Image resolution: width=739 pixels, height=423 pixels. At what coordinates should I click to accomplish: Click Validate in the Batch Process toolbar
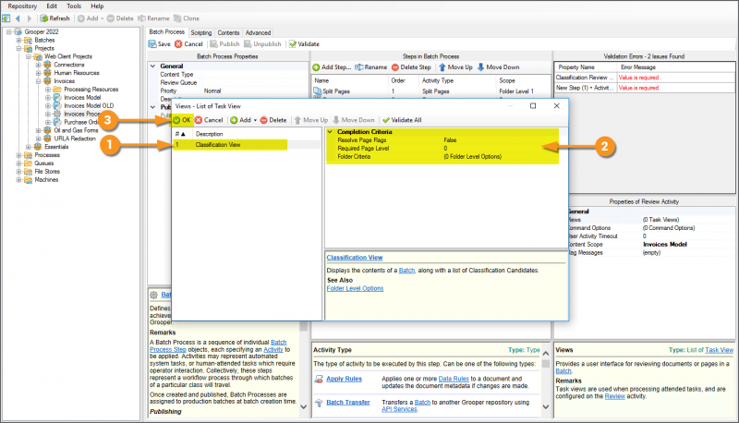[x=304, y=43]
